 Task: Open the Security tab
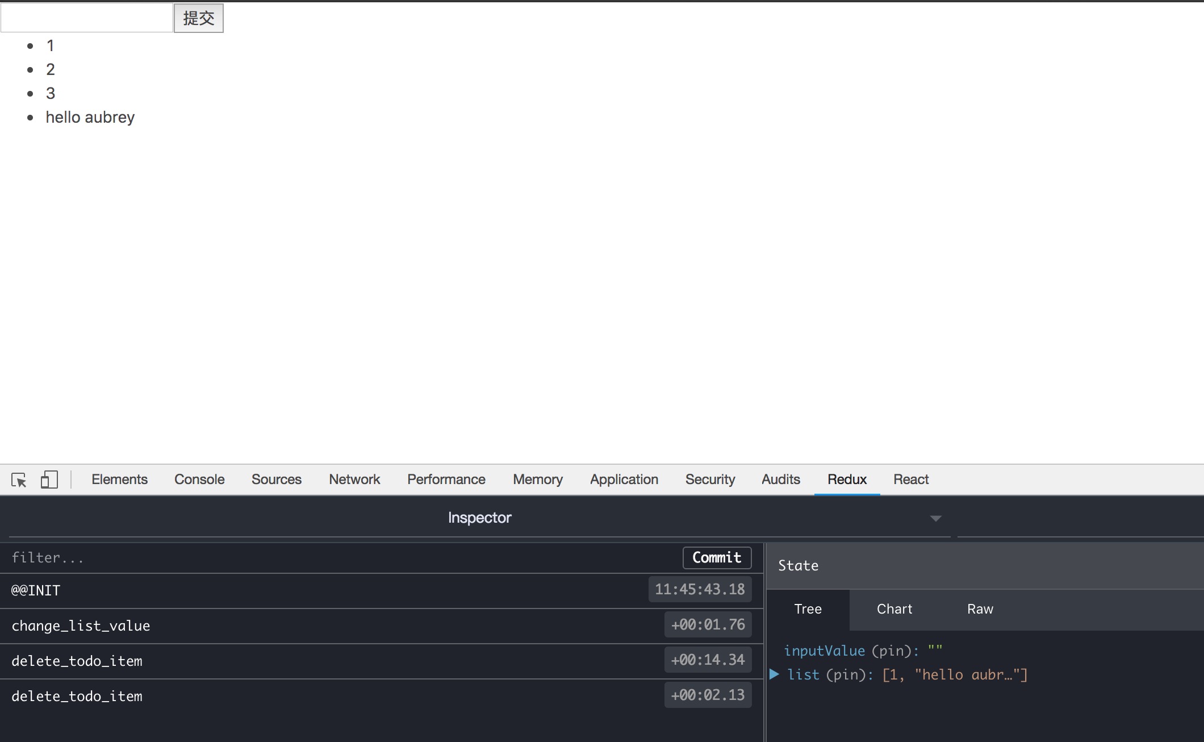(710, 480)
